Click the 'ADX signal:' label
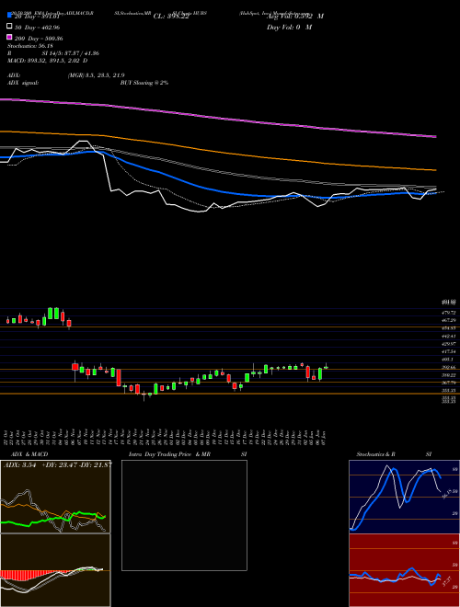This screenshot has height=607, width=460. [x=23, y=83]
